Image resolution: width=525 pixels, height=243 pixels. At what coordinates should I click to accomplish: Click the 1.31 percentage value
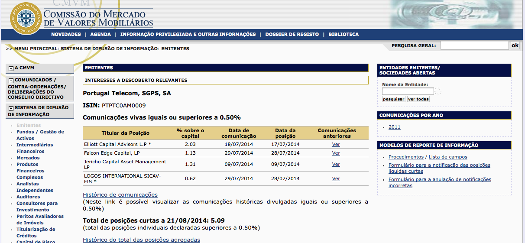pyautogui.click(x=190, y=165)
